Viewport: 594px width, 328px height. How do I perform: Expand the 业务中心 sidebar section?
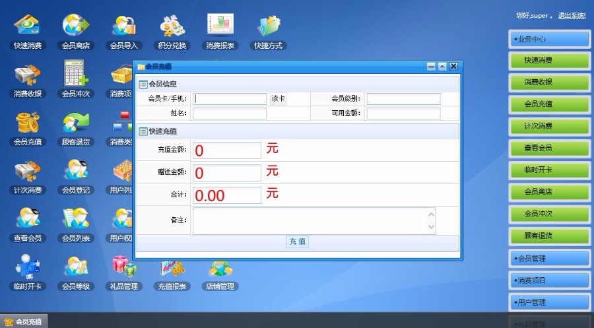point(549,39)
